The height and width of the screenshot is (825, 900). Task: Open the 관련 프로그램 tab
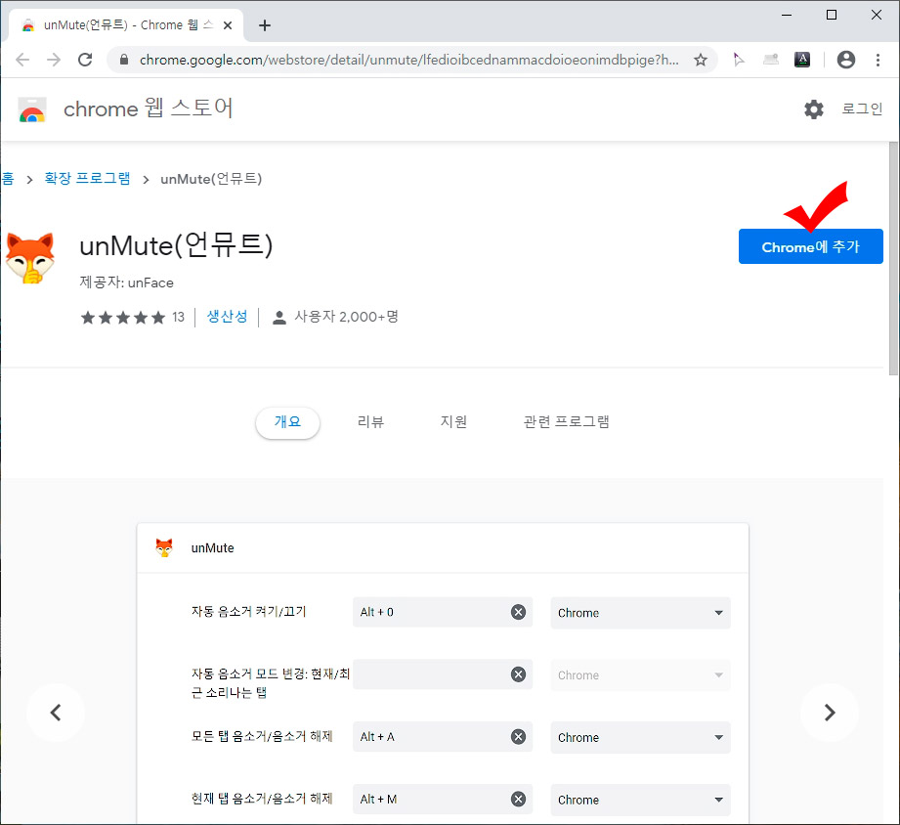(566, 422)
